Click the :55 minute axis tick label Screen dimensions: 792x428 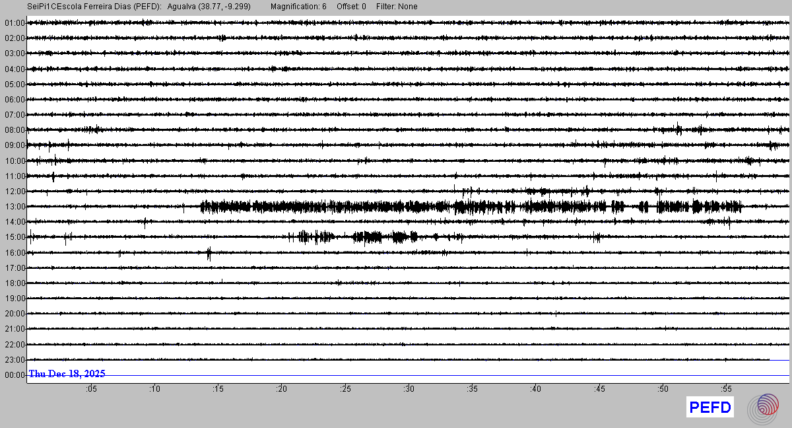click(726, 389)
